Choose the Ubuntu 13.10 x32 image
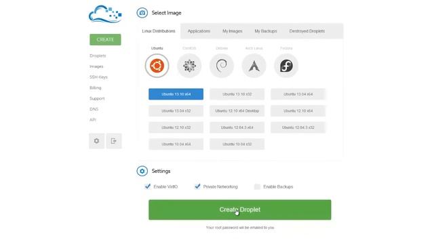The image size is (434, 244). pyautogui.click(x=237, y=94)
